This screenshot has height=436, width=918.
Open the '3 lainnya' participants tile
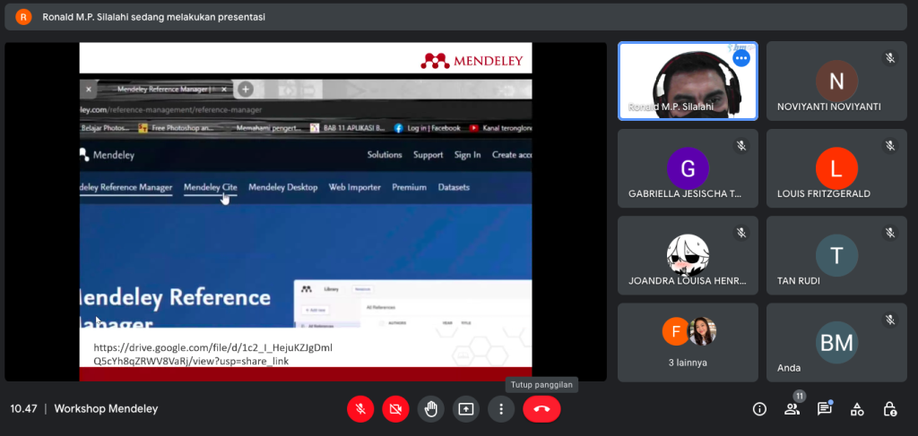(688, 343)
